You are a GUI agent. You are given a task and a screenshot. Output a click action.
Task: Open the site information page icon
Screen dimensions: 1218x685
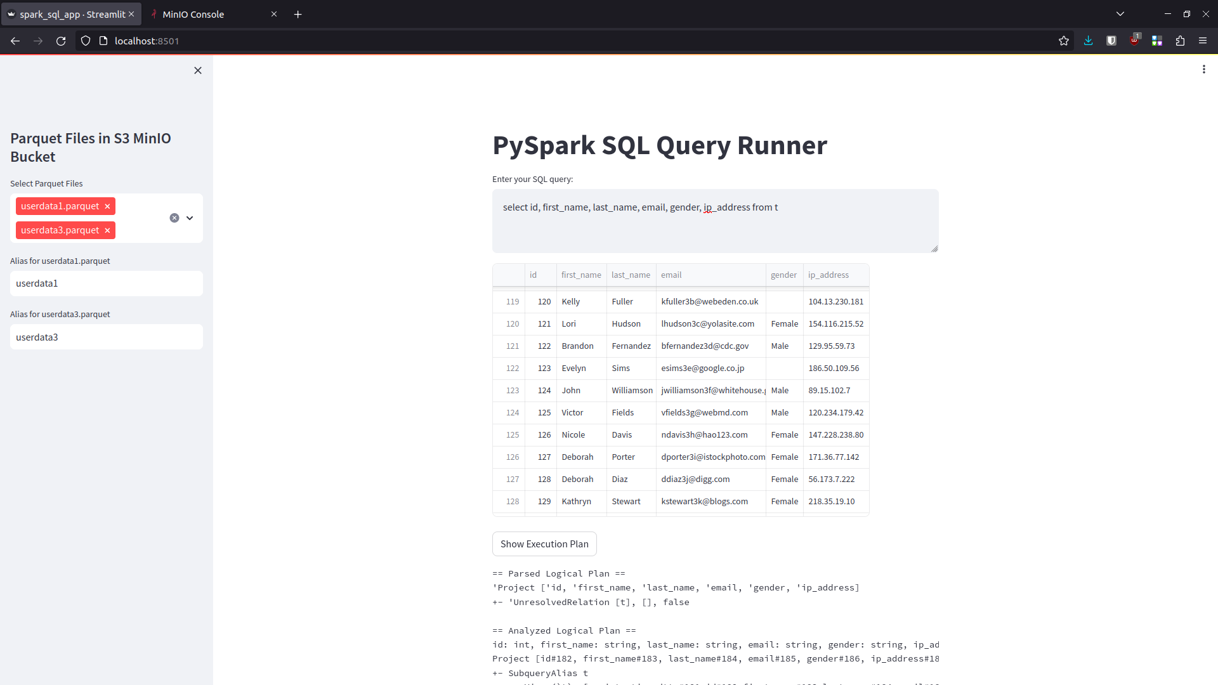(x=103, y=41)
